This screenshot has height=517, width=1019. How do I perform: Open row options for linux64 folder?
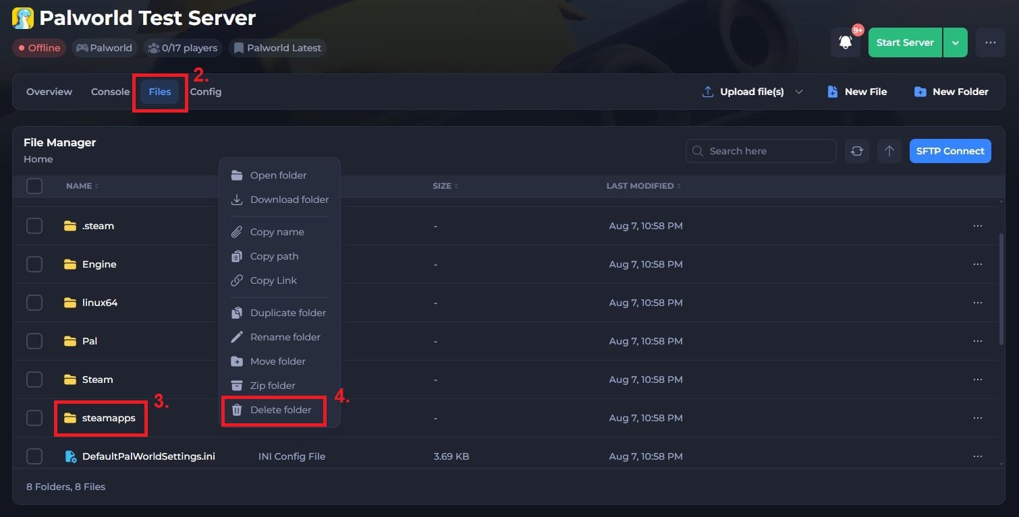978,303
